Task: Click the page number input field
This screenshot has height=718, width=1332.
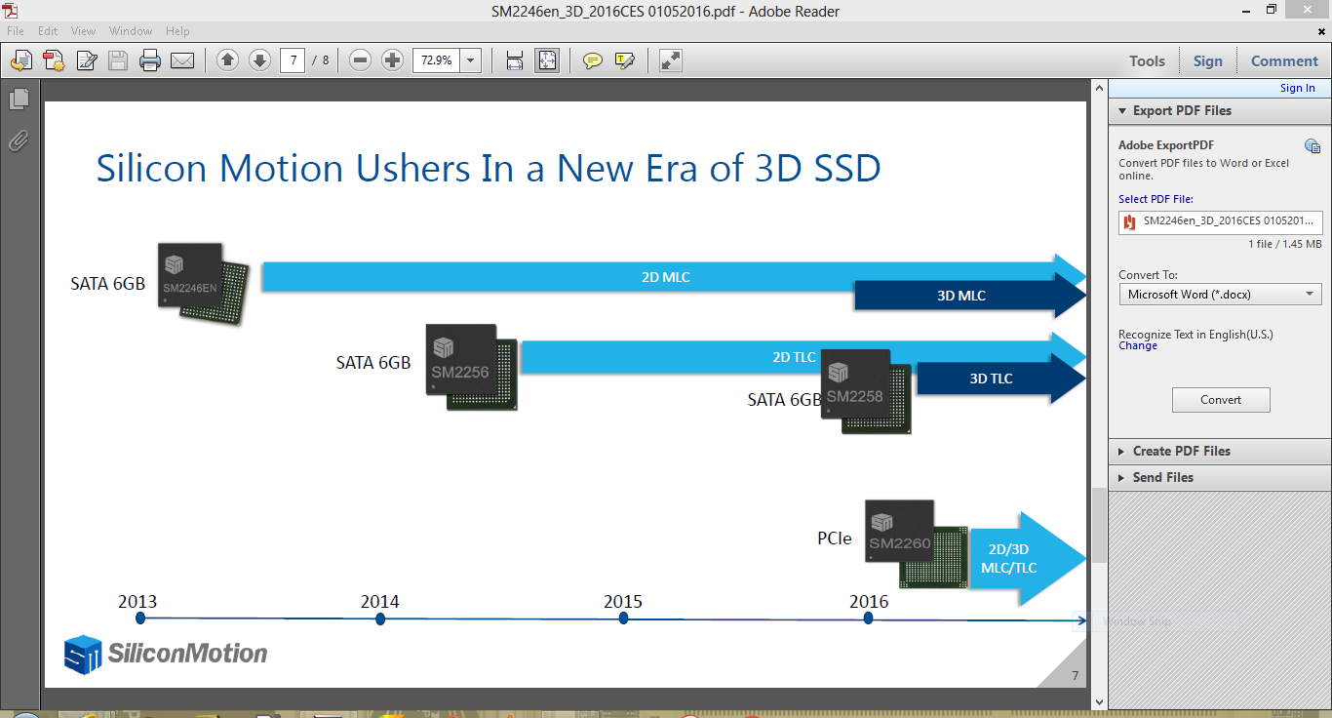Action: 293,60
